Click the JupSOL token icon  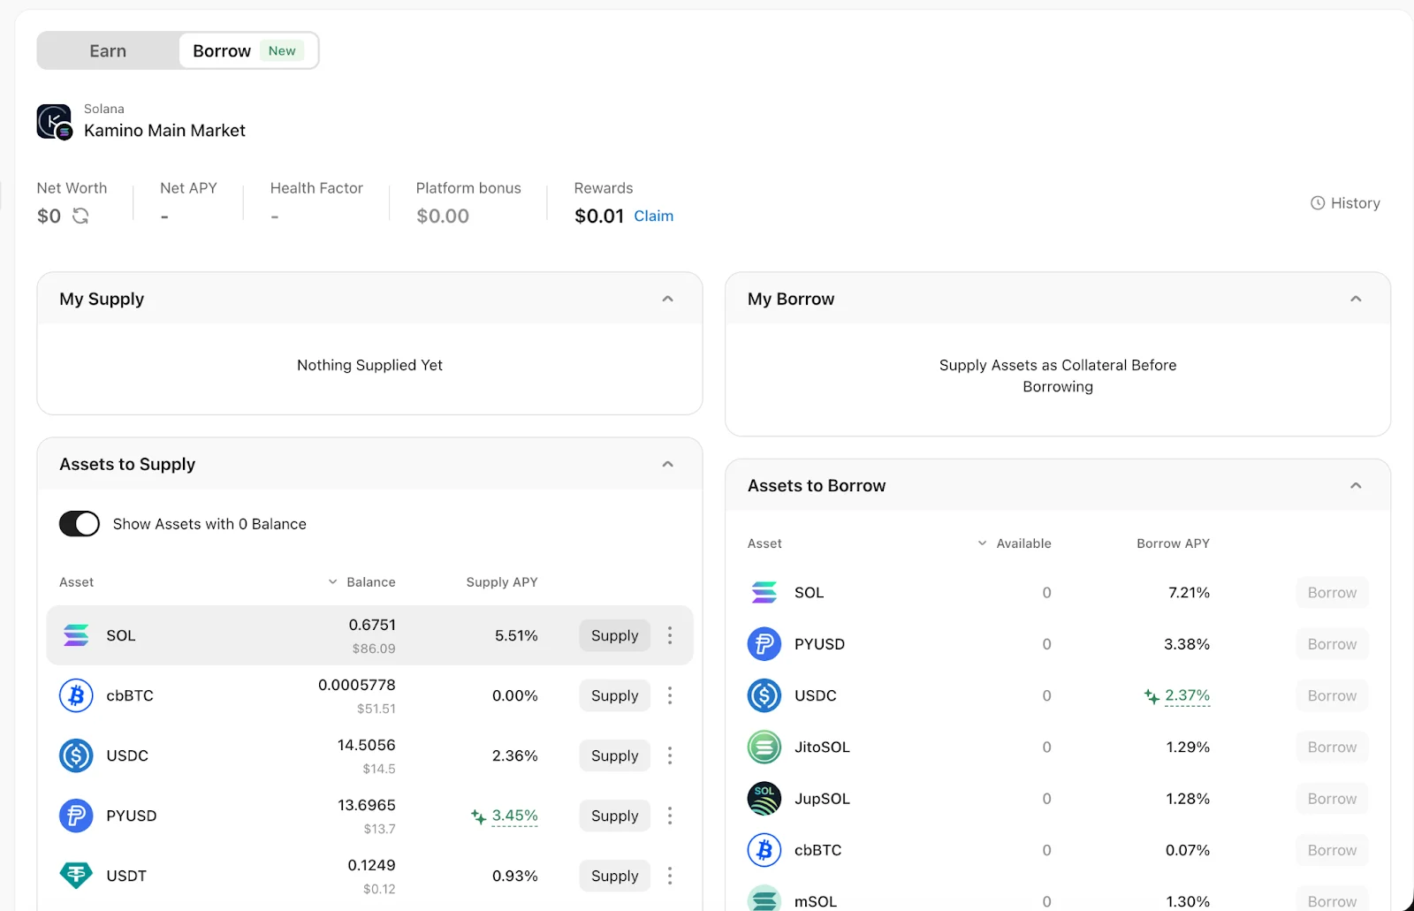(x=764, y=799)
